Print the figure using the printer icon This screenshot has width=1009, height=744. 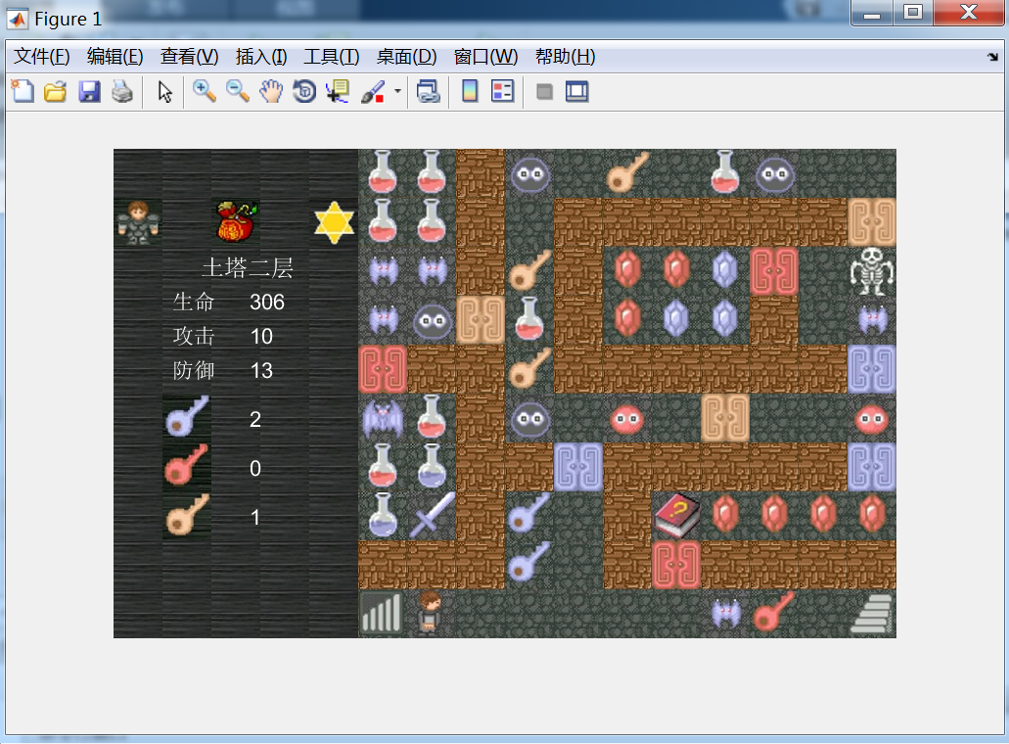click(x=122, y=91)
